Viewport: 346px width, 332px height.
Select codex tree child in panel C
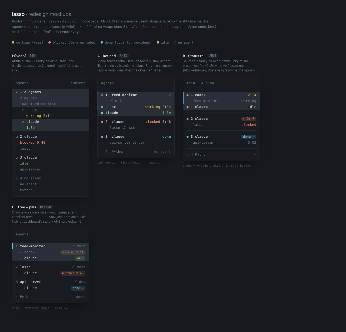51,252
